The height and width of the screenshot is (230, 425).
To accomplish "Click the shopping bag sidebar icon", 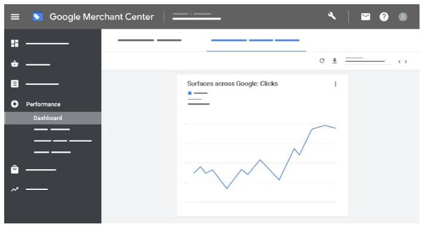I will pyautogui.click(x=14, y=169).
